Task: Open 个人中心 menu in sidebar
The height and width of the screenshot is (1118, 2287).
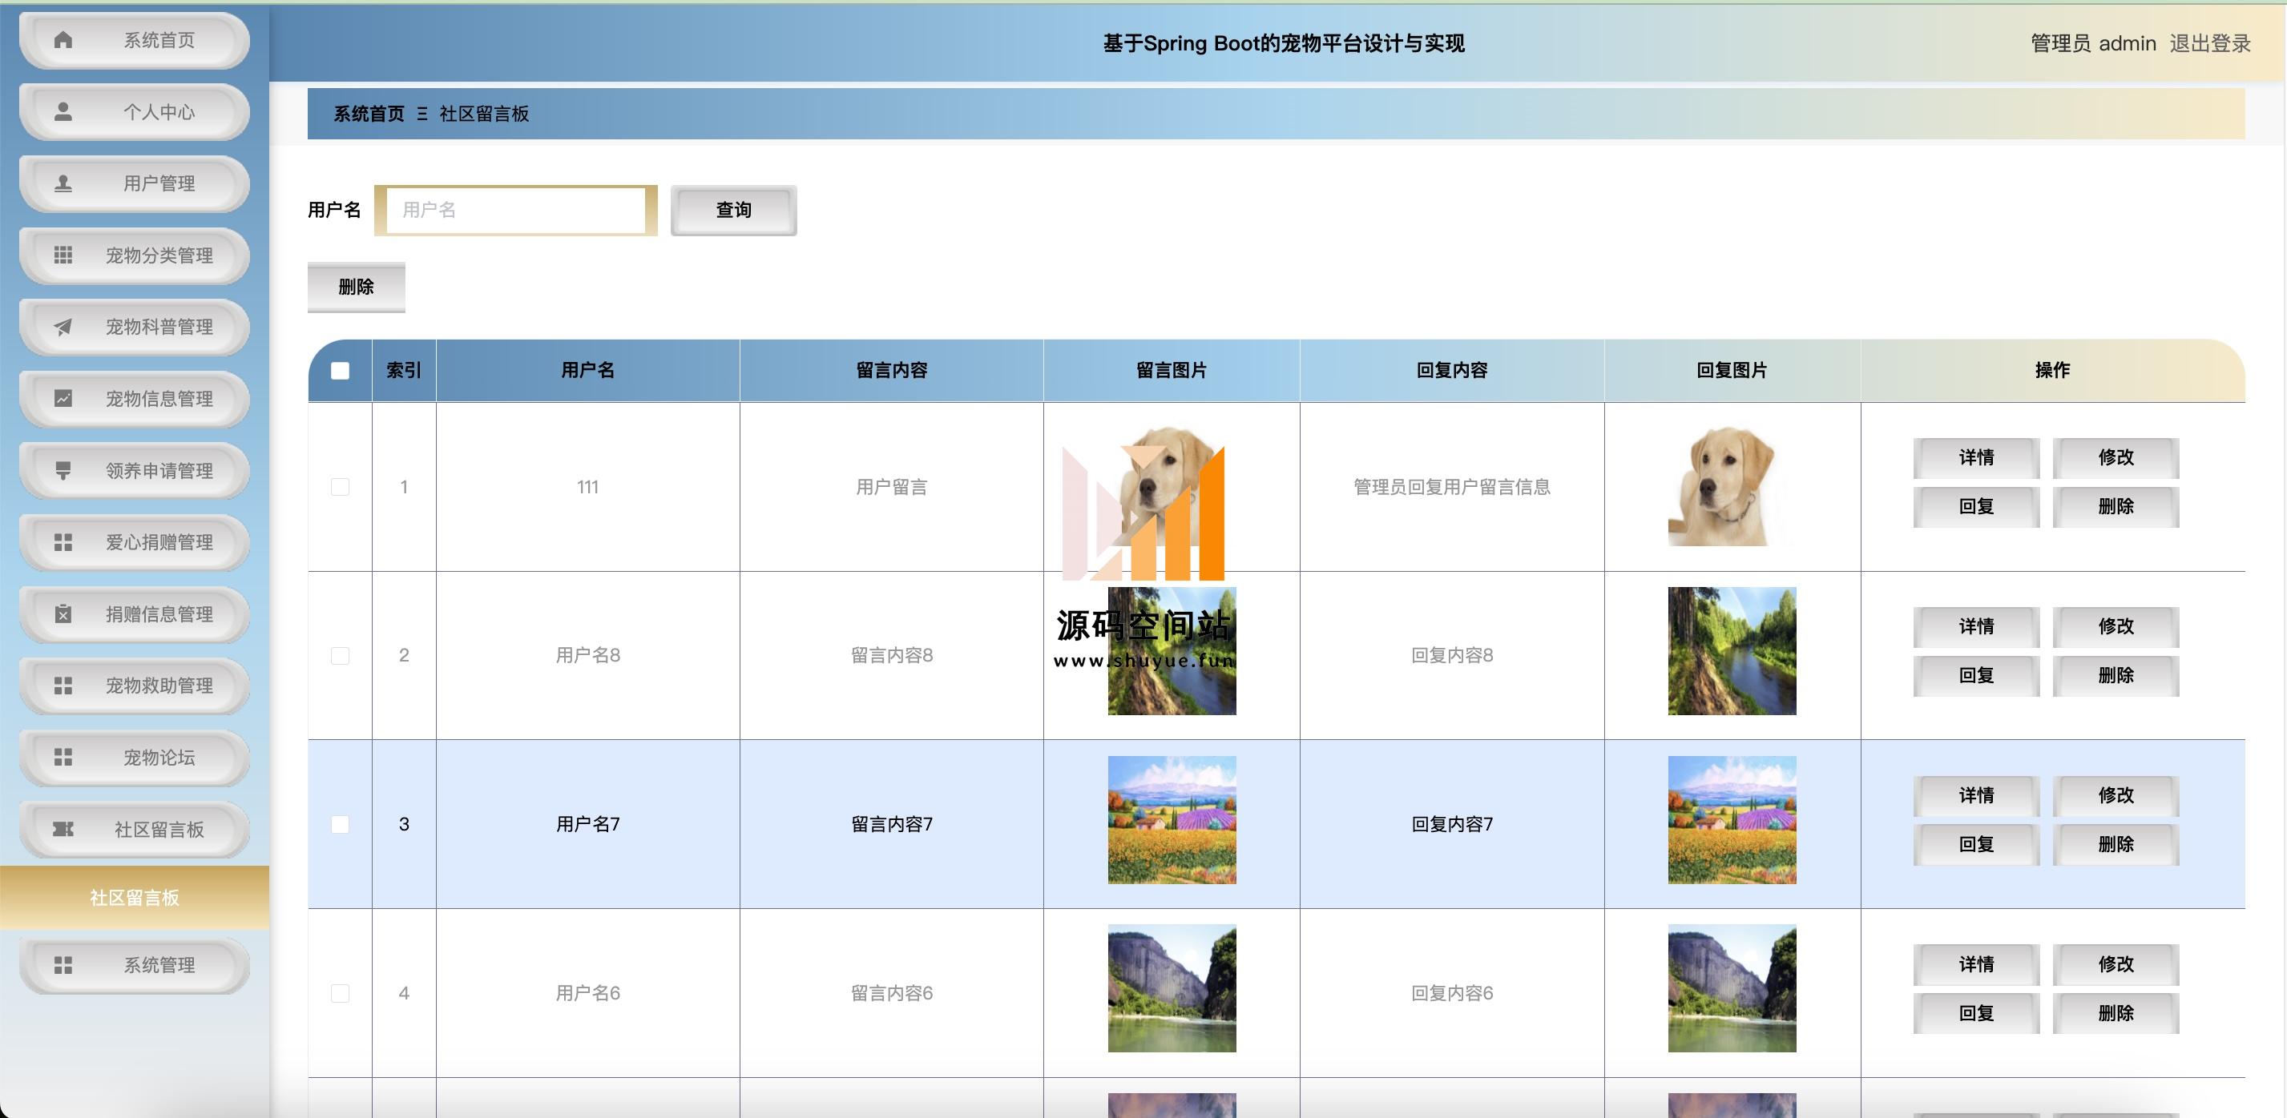Action: pos(134,112)
